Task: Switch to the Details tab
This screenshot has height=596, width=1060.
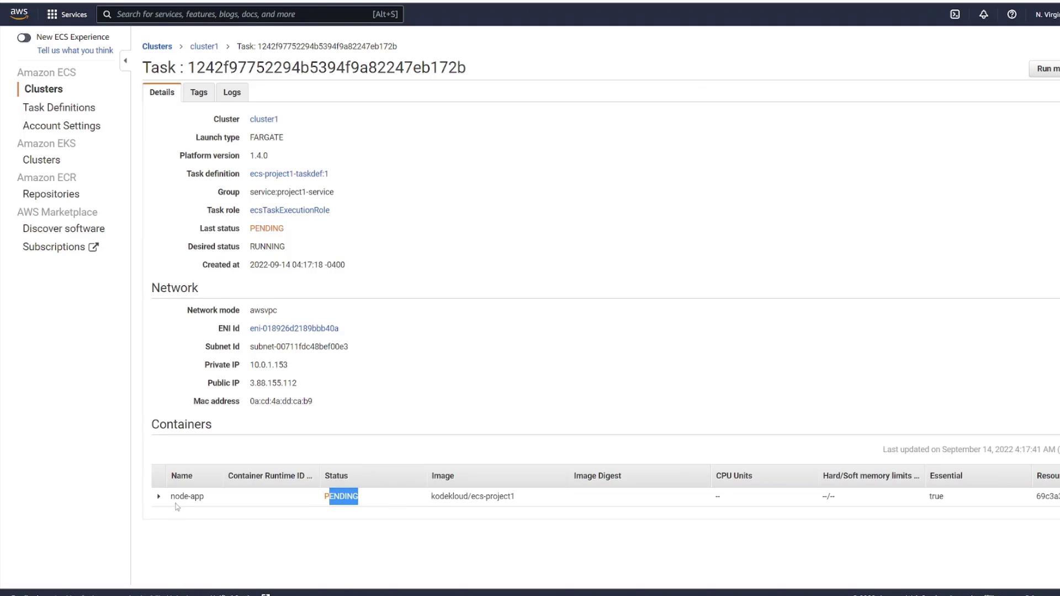Action: (x=162, y=92)
